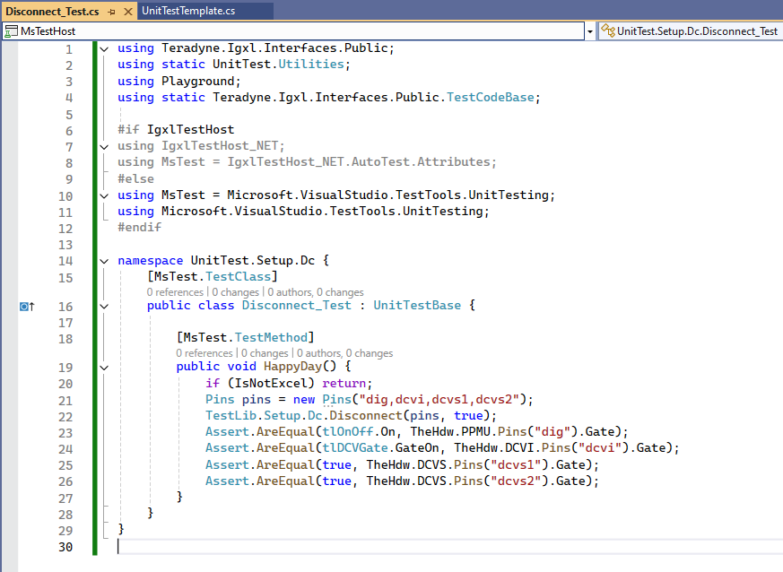783x572 pixels.
Task: Place cursor on empty line 30
Action: tap(449, 547)
